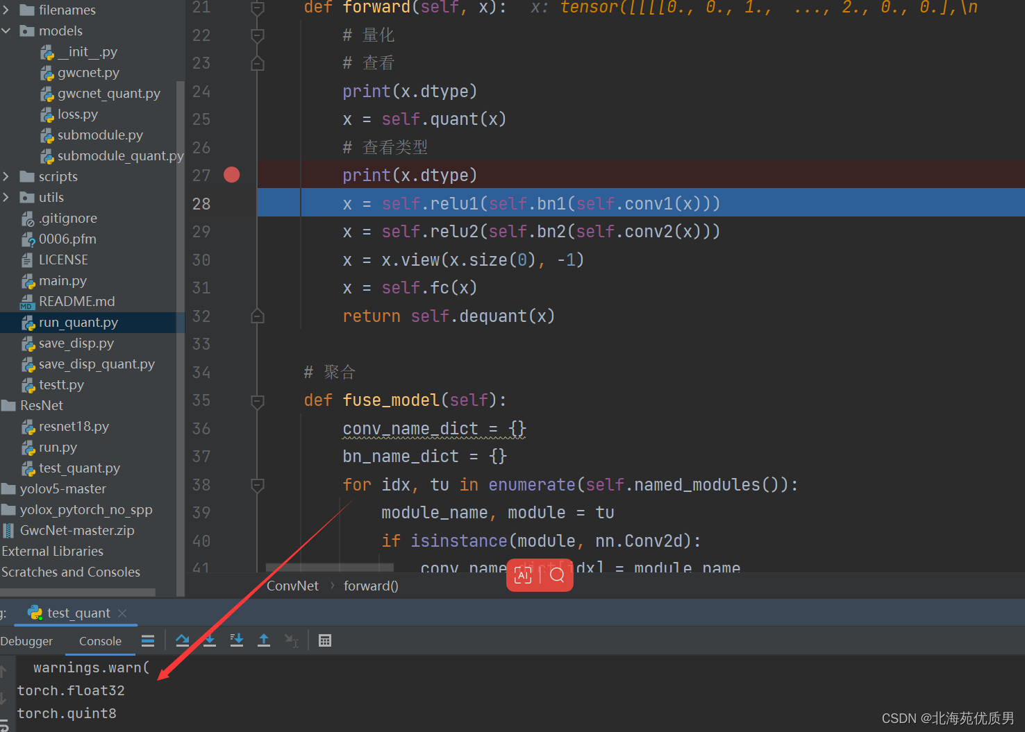Click the editor horizontal scrollbar
The width and height of the screenshot is (1025, 732).
point(330,568)
